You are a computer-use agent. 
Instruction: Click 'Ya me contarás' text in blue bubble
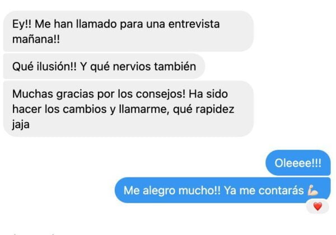tap(264, 190)
